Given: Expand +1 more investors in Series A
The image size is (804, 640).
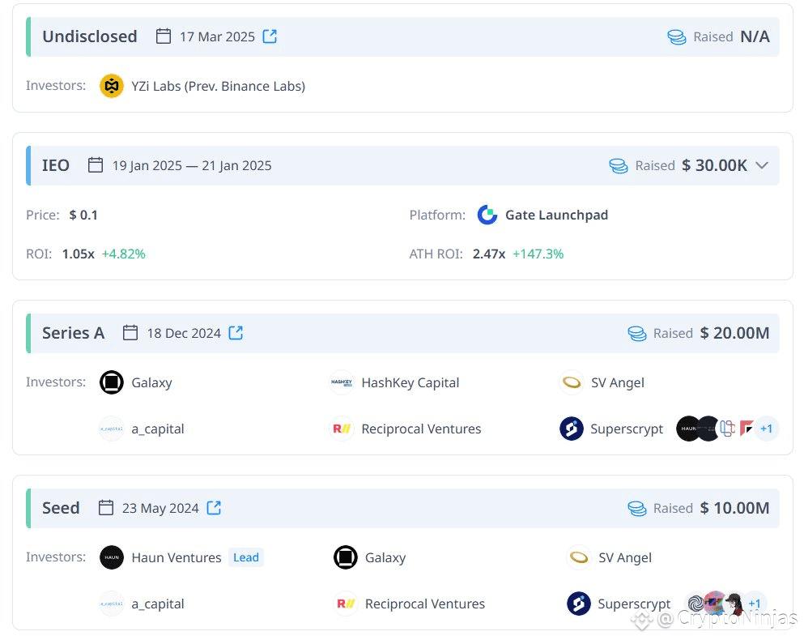Looking at the screenshot, I should pyautogui.click(x=767, y=429).
